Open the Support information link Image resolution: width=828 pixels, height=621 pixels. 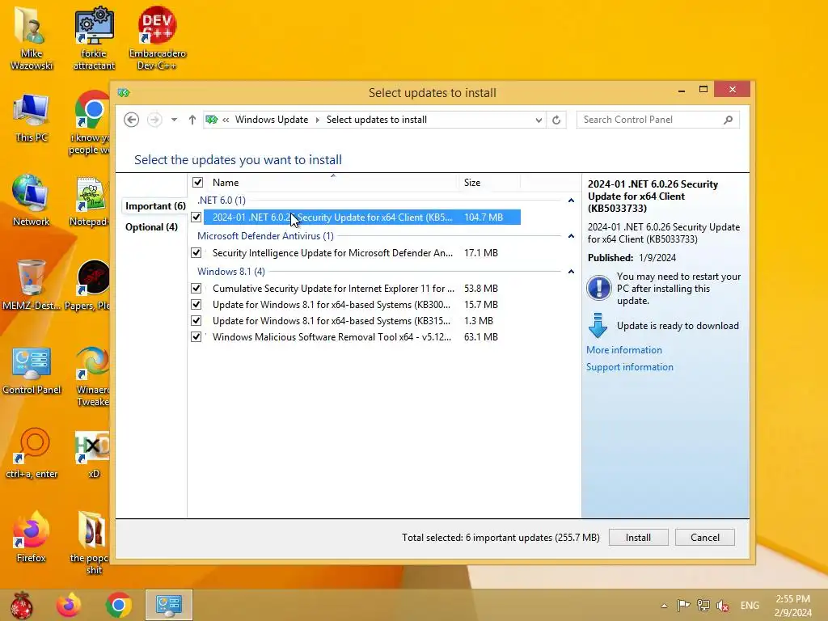(629, 367)
